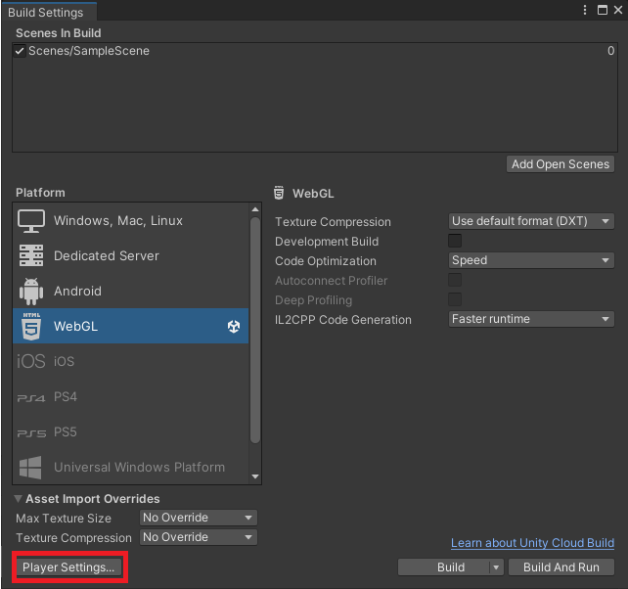The height and width of the screenshot is (589, 628).
Task: Open the IL2CPP Code Generation dropdown
Action: [x=531, y=319]
